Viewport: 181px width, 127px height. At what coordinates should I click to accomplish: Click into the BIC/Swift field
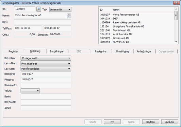46,102
